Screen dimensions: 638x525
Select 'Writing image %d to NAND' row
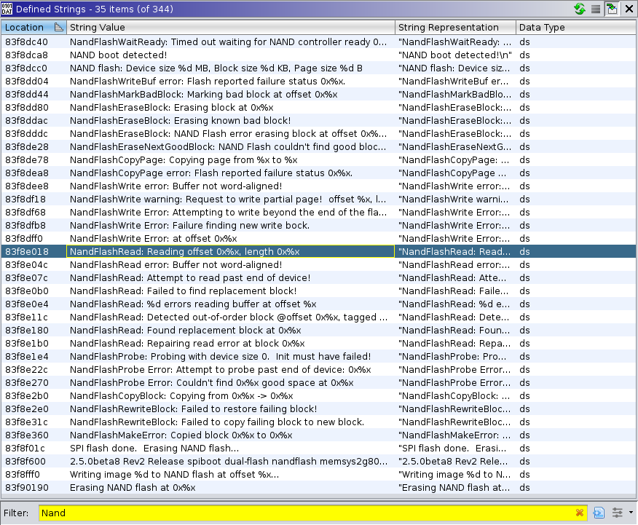click(x=318, y=475)
